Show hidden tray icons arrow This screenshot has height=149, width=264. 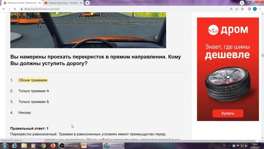pos(229,146)
